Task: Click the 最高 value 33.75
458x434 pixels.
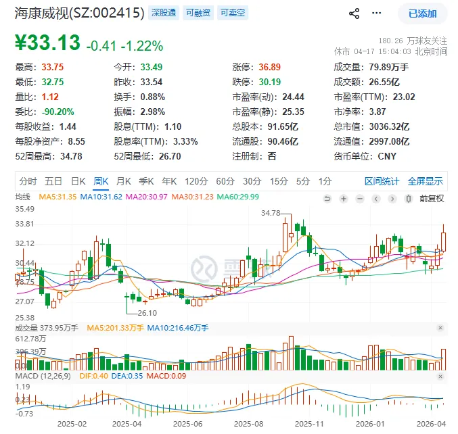Action: click(53, 67)
